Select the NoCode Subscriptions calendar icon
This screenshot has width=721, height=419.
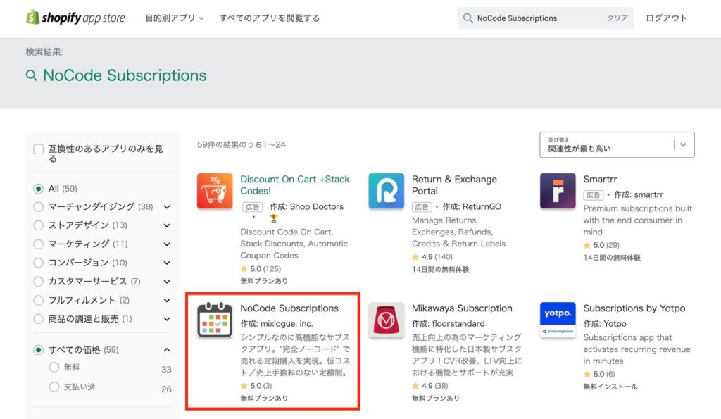point(215,319)
